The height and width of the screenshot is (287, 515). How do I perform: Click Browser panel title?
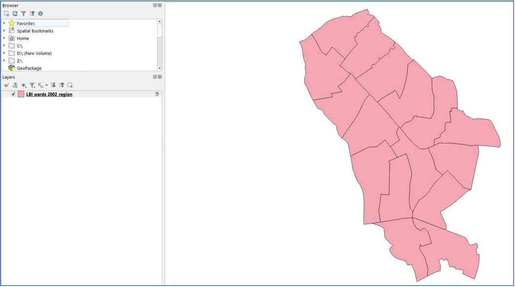[10, 5]
